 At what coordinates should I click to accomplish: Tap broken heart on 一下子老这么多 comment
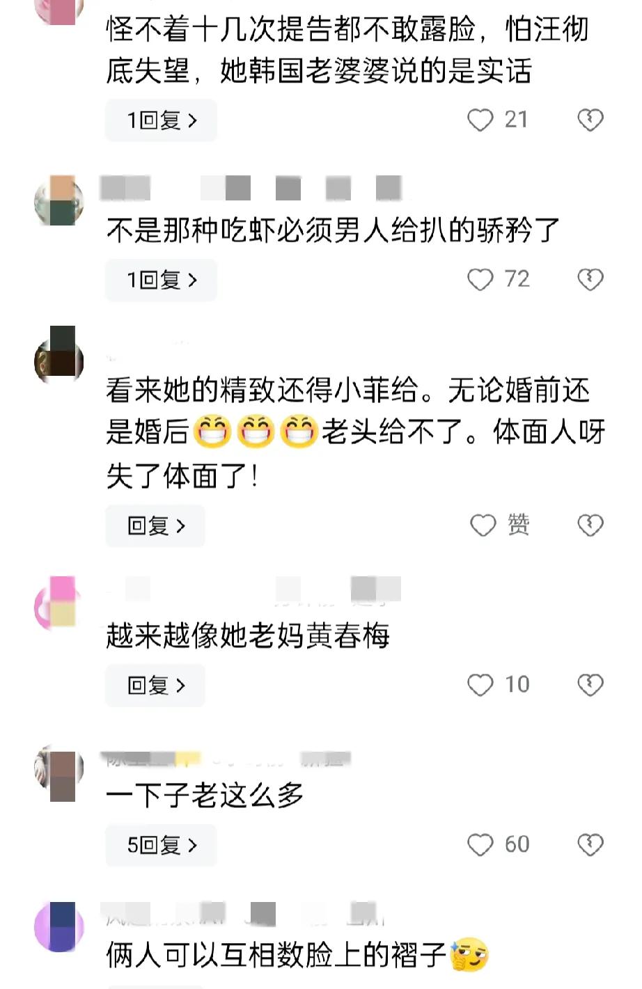tap(590, 845)
